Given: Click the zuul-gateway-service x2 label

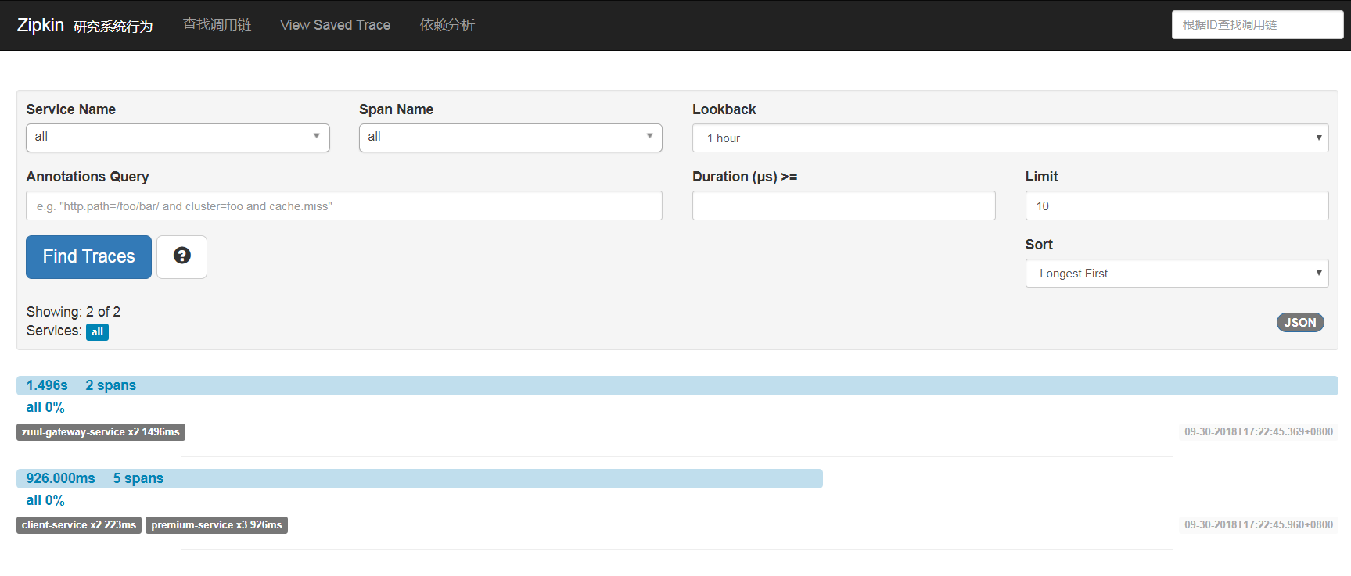Looking at the screenshot, I should pos(101,432).
